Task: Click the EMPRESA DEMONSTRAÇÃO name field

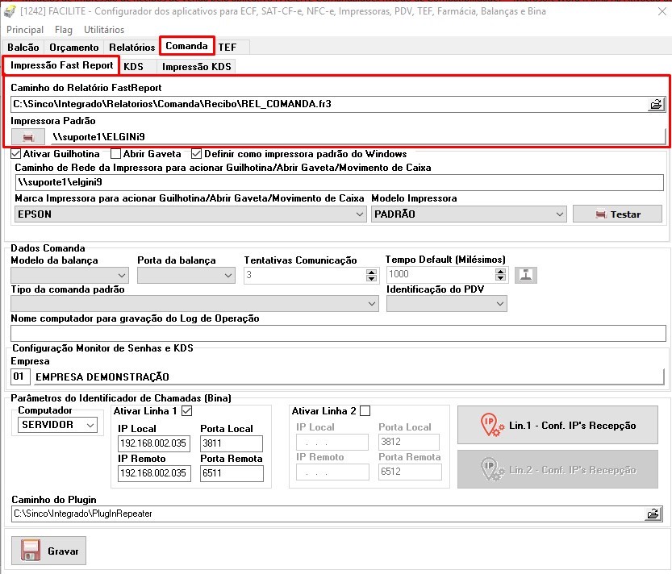Action: [349, 377]
